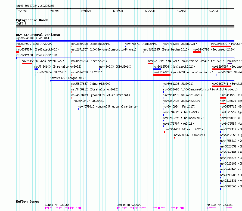Click the dgv5694n100 (Coe2014) variant label
The height and width of the screenshot is (211, 242).
coord(33,38)
